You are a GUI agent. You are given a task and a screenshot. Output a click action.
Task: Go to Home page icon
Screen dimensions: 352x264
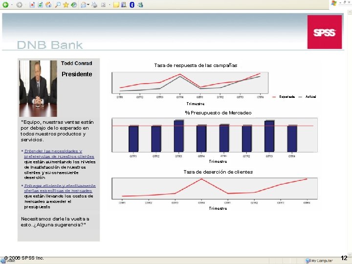48,5
